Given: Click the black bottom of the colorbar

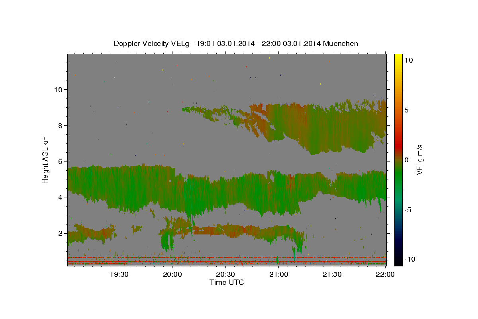Looking at the screenshot, I should (x=398, y=261).
